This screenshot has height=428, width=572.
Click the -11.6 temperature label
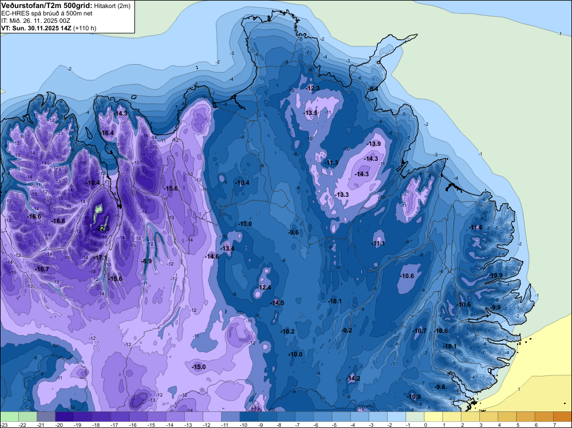475,227
